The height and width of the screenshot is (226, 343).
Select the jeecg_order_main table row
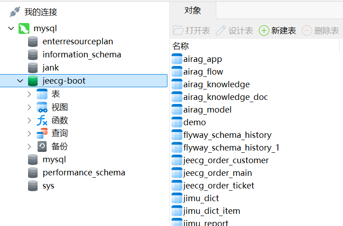[218, 173]
